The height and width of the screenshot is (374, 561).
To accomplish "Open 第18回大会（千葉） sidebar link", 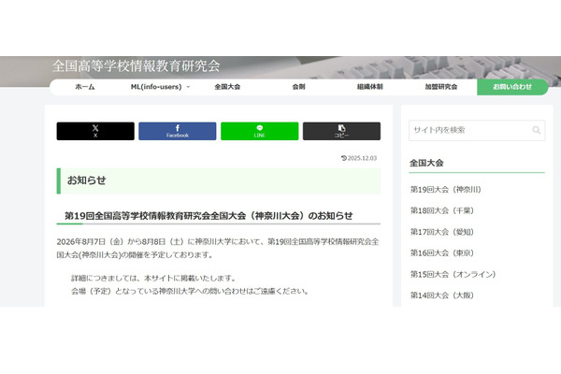I will (x=442, y=210).
